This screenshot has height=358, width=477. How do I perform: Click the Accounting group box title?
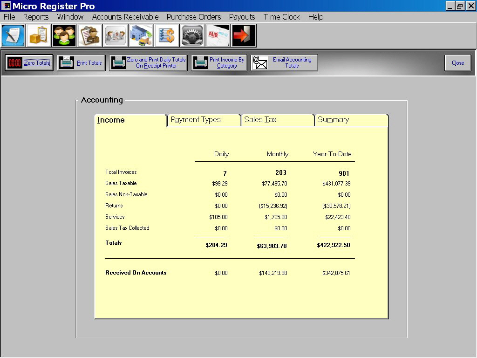tap(102, 100)
